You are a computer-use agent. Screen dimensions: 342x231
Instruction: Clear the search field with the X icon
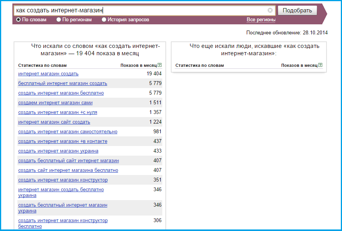[270, 10]
